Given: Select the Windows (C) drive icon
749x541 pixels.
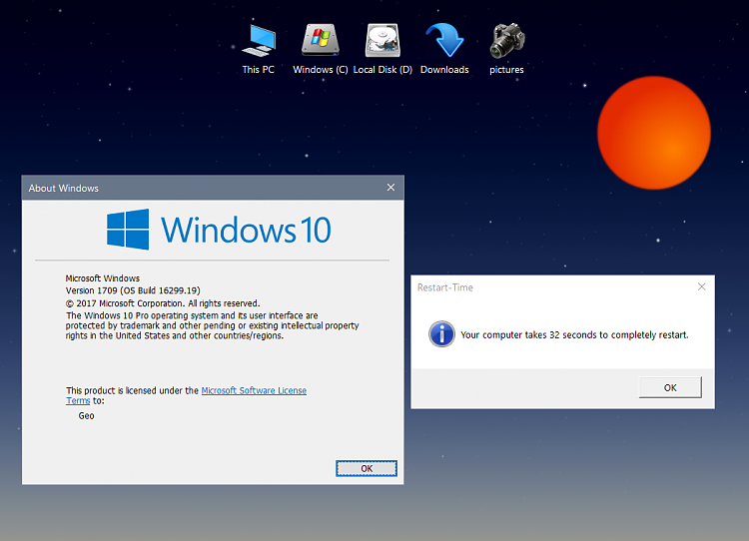Looking at the screenshot, I should coord(320,41).
